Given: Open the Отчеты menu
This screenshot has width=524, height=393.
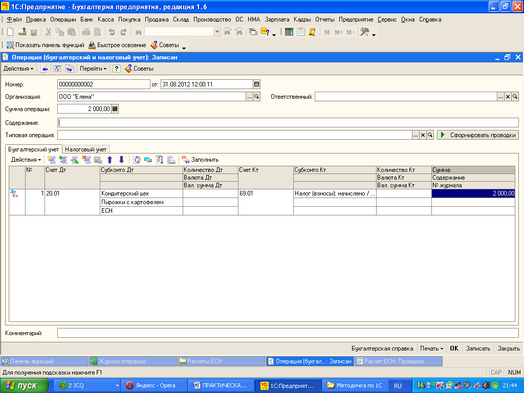Looking at the screenshot, I should point(325,19).
